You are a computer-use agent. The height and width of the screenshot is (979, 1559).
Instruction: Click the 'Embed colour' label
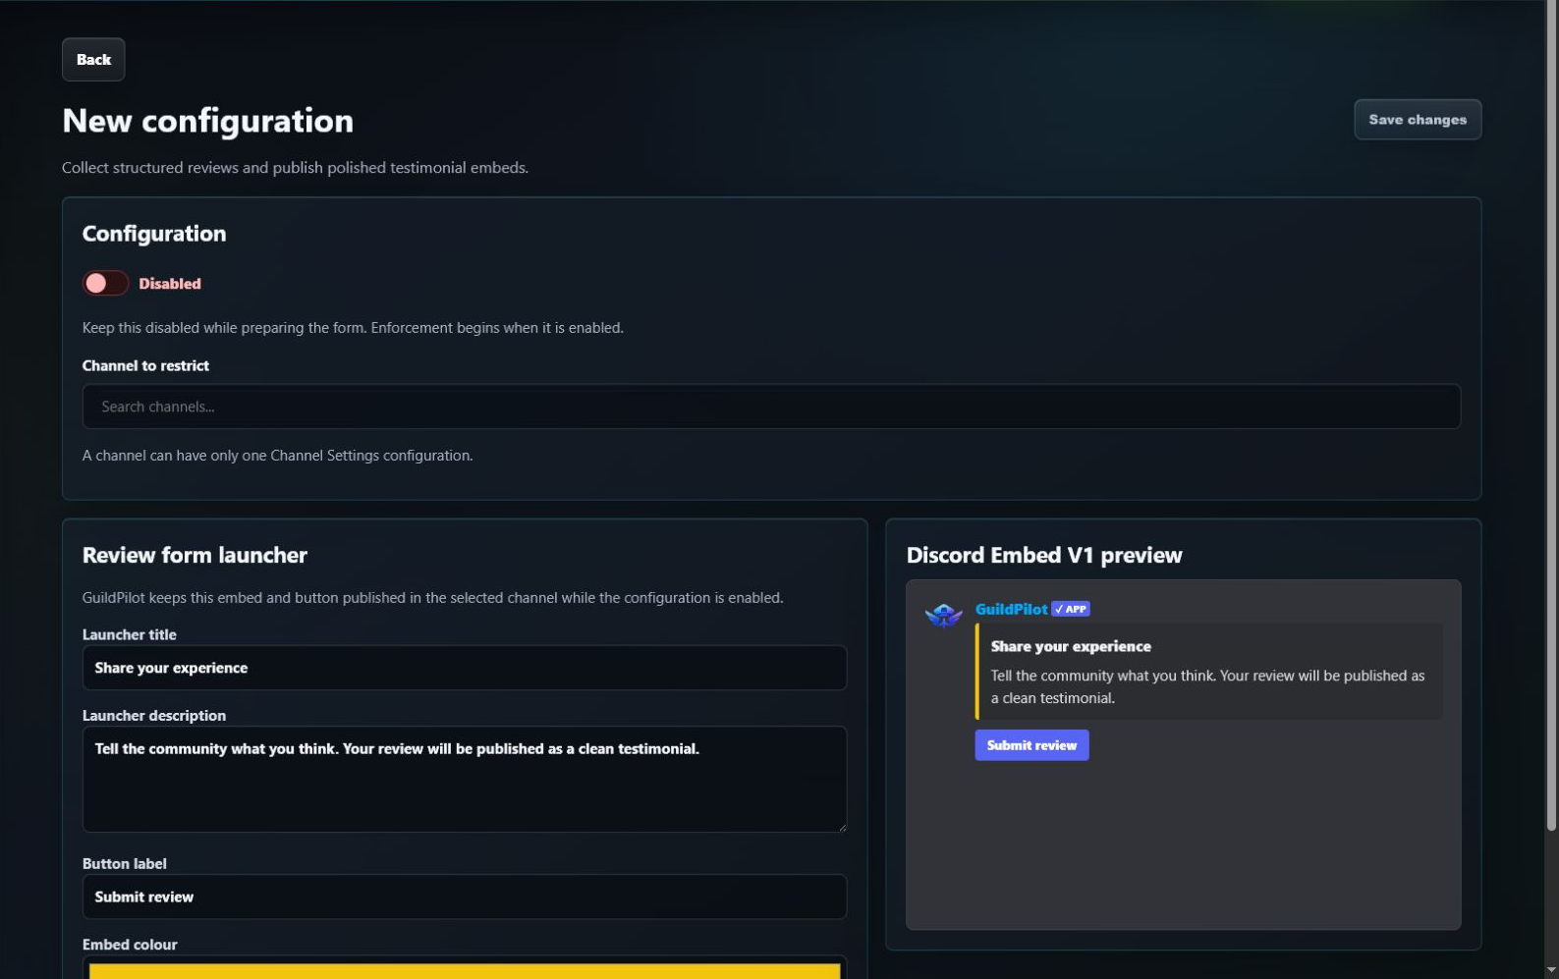coord(130,945)
